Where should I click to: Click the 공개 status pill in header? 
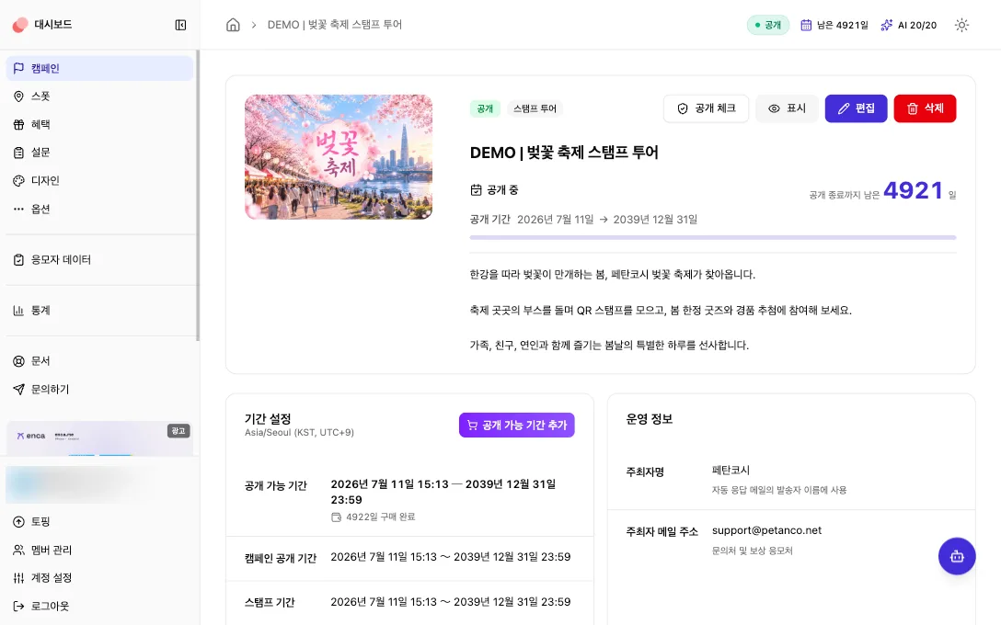pos(768,25)
